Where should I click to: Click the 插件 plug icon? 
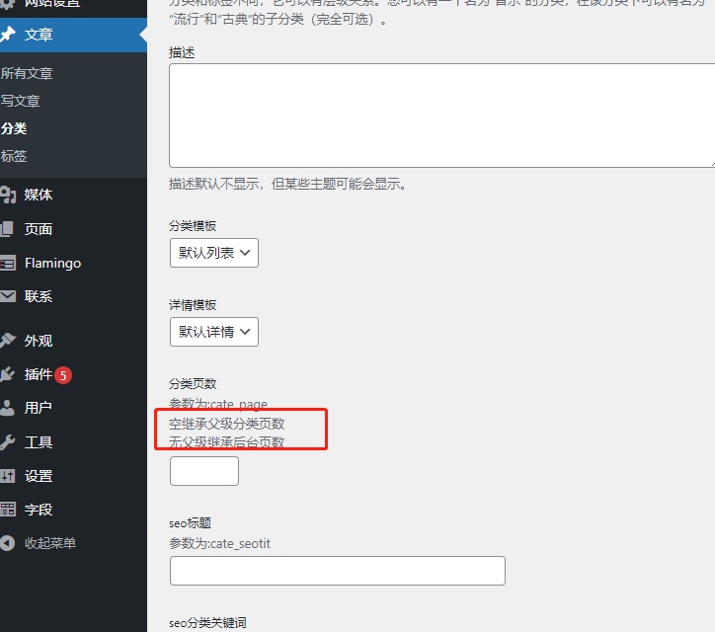8,374
